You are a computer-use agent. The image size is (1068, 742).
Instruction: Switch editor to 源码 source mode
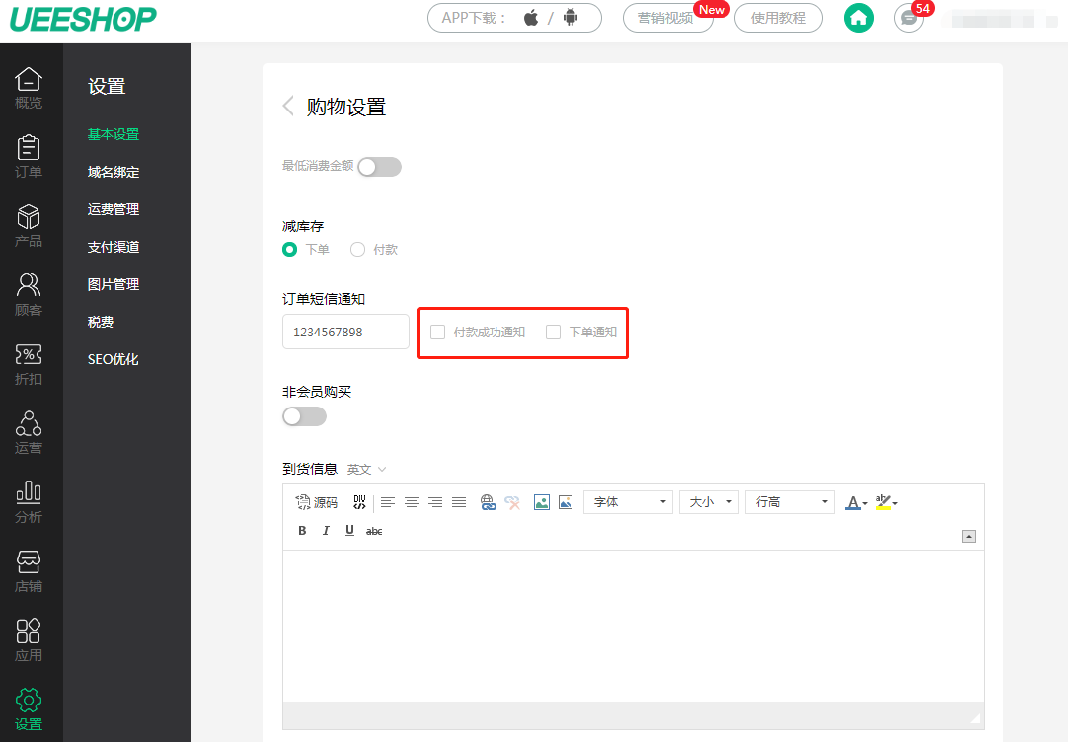317,502
